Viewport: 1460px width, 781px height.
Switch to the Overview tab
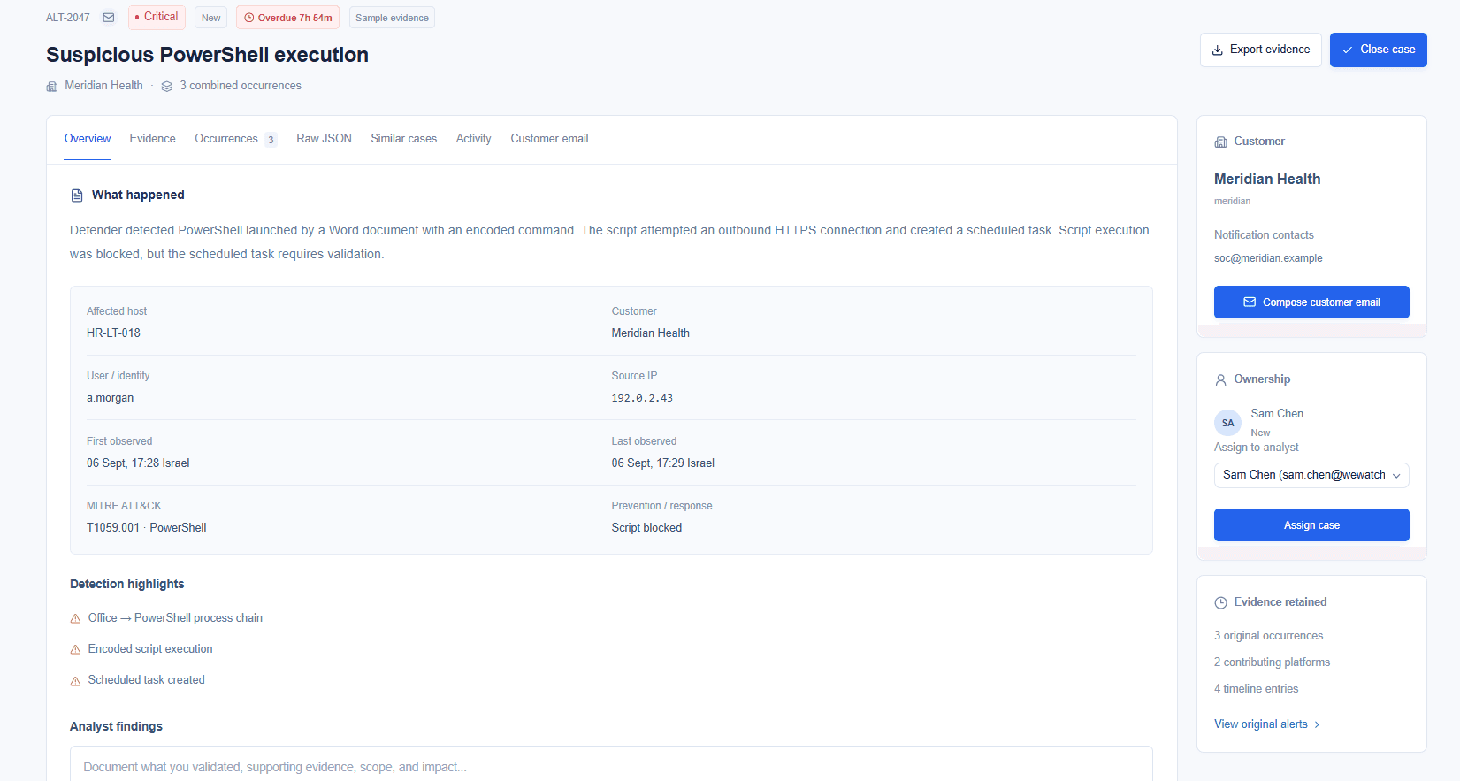coord(88,139)
